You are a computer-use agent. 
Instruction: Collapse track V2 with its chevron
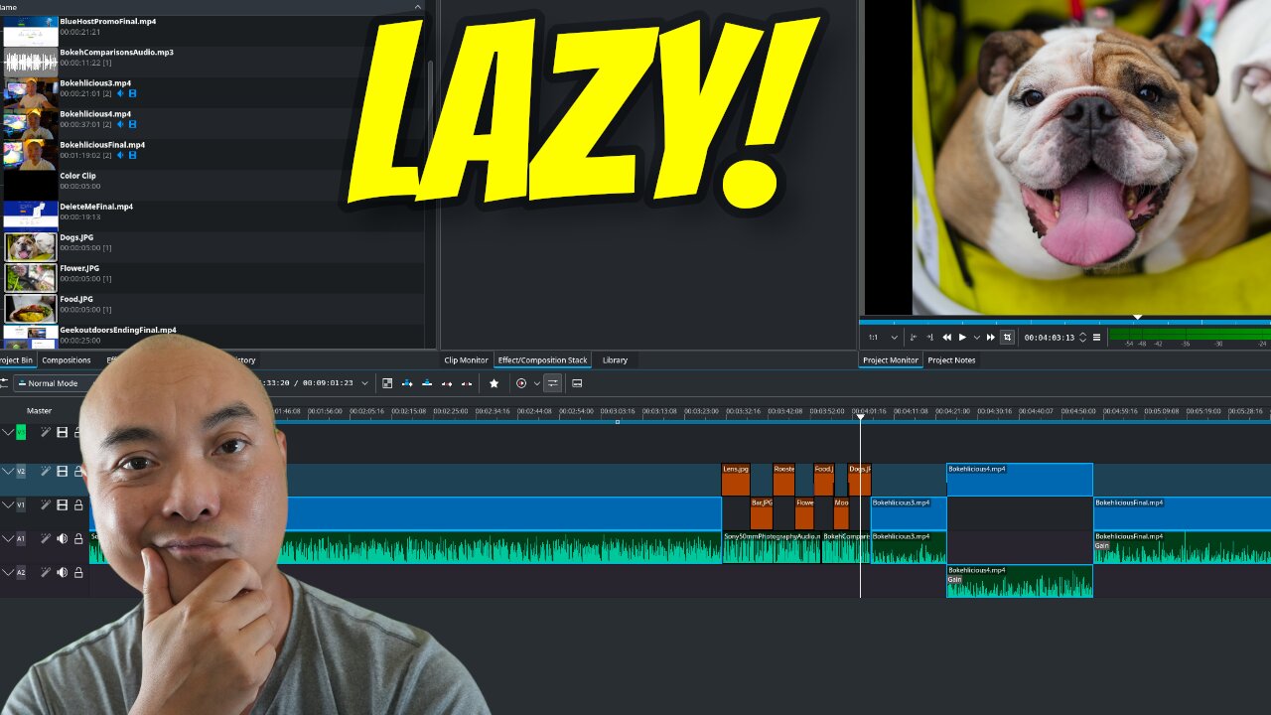click(8, 471)
